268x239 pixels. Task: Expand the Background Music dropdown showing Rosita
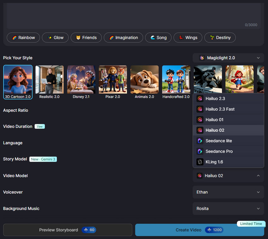tap(228, 208)
